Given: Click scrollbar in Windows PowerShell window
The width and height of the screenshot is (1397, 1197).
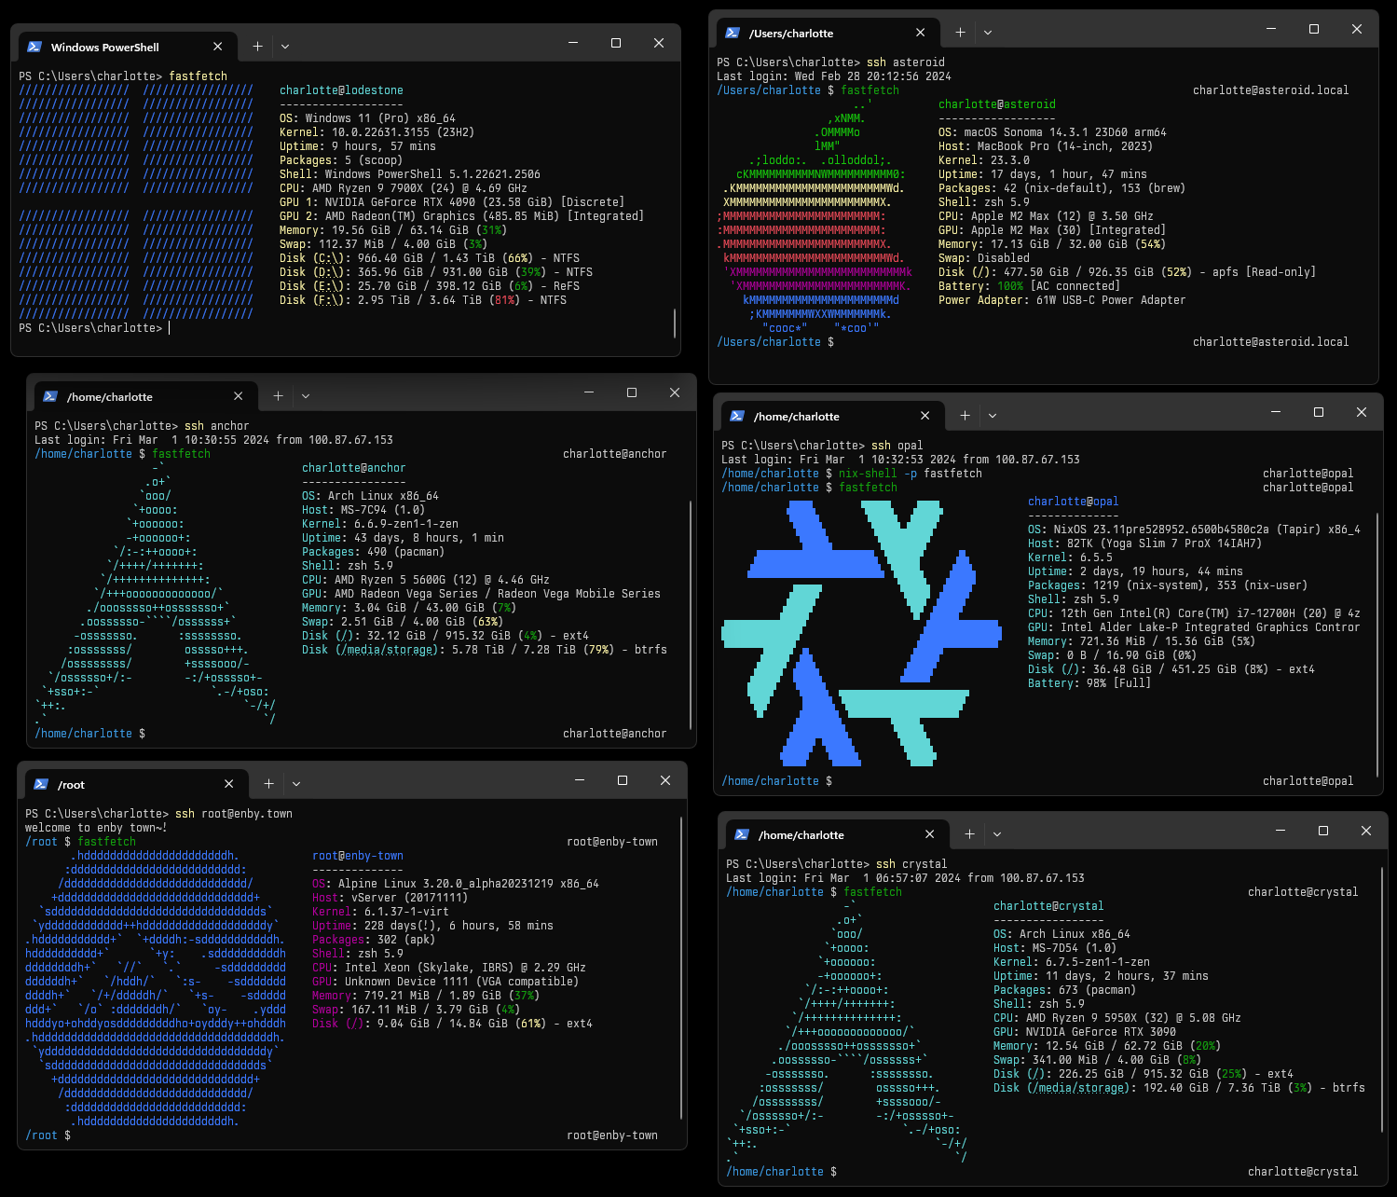Looking at the screenshot, I should point(674,323).
